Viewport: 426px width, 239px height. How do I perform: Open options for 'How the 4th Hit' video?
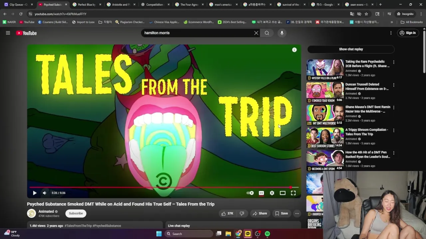[x=394, y=153]
